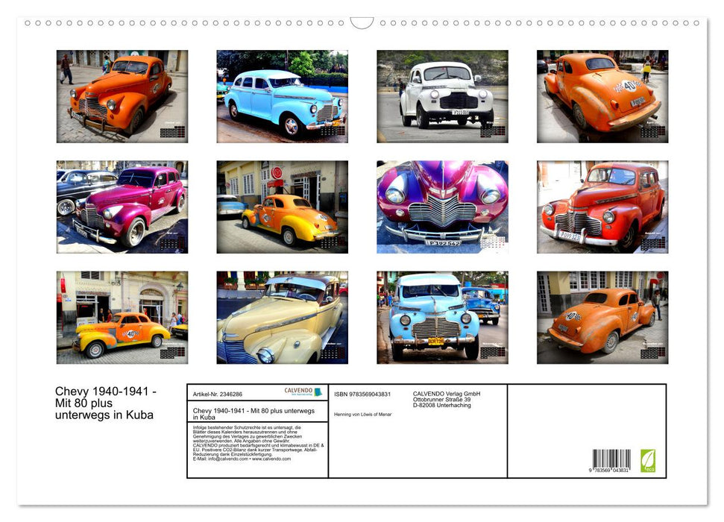This screenshot has height=522, width=724.
Task: Select the boxed title 'Chevy 1940-1941 - Mit 80 plus unterwegs in Kuba'
Action: pyautogui.click(x=254, y=413)
